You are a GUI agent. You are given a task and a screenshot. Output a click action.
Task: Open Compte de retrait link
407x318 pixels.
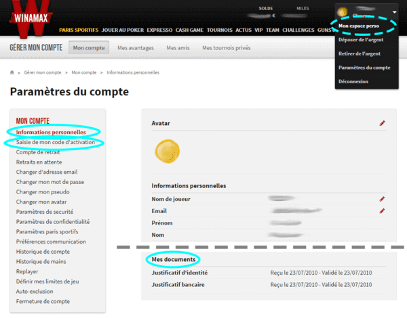click(x=38, y=152)
